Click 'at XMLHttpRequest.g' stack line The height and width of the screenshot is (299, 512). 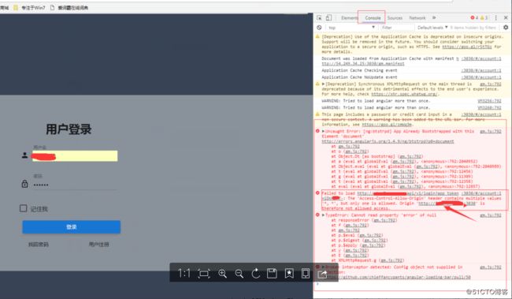coord(367,260)
